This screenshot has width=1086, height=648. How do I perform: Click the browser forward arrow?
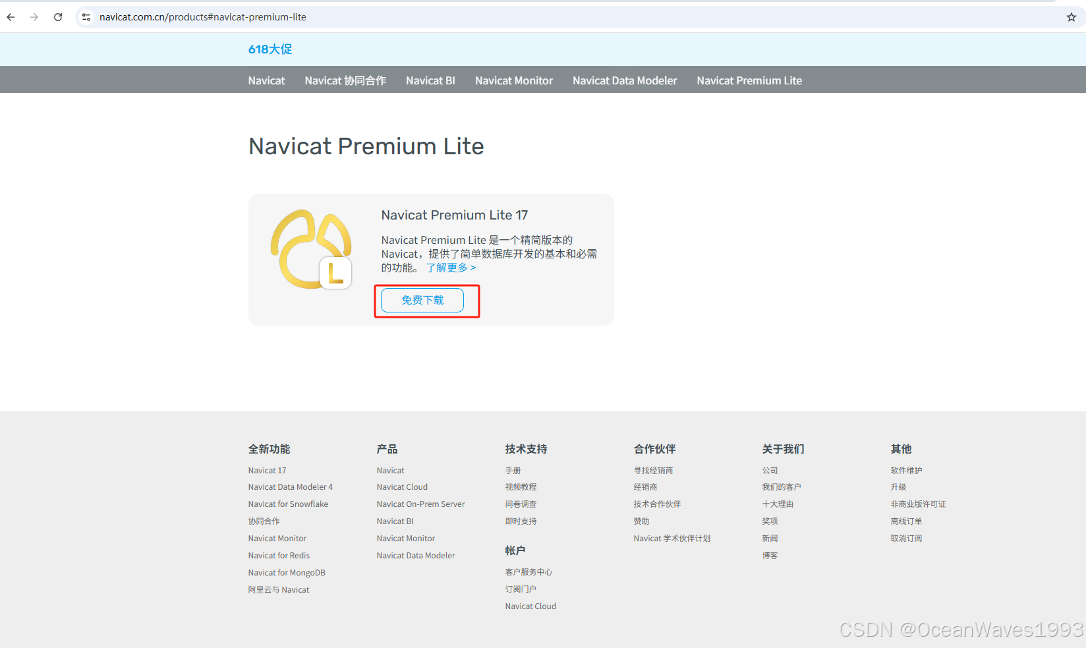point(34,17)
